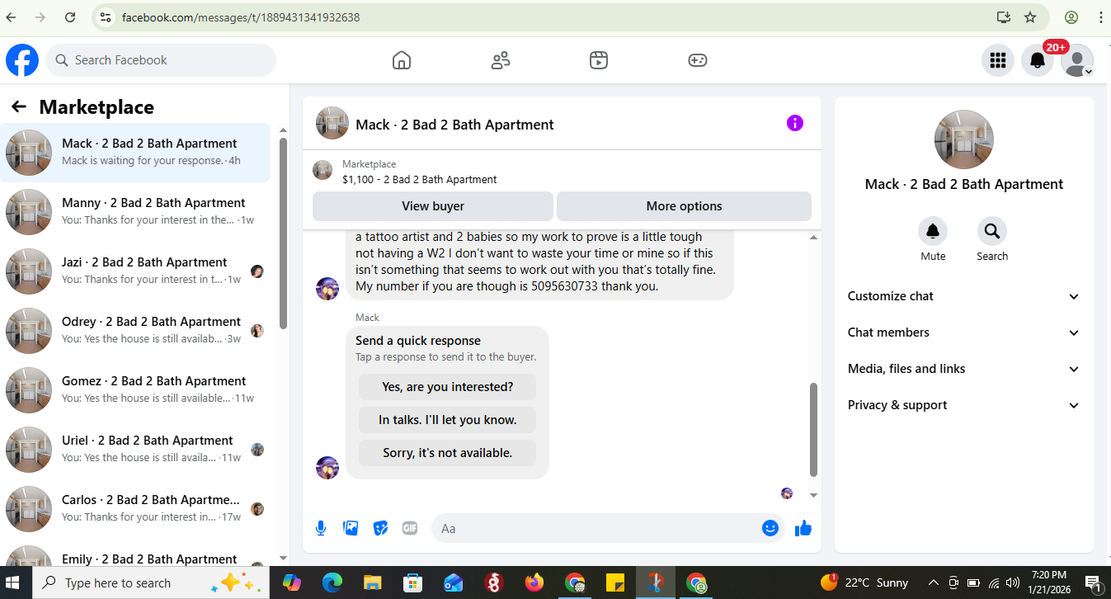Open the Facebook menu grid icon
1111x599 pixels.
pos(998,60)
